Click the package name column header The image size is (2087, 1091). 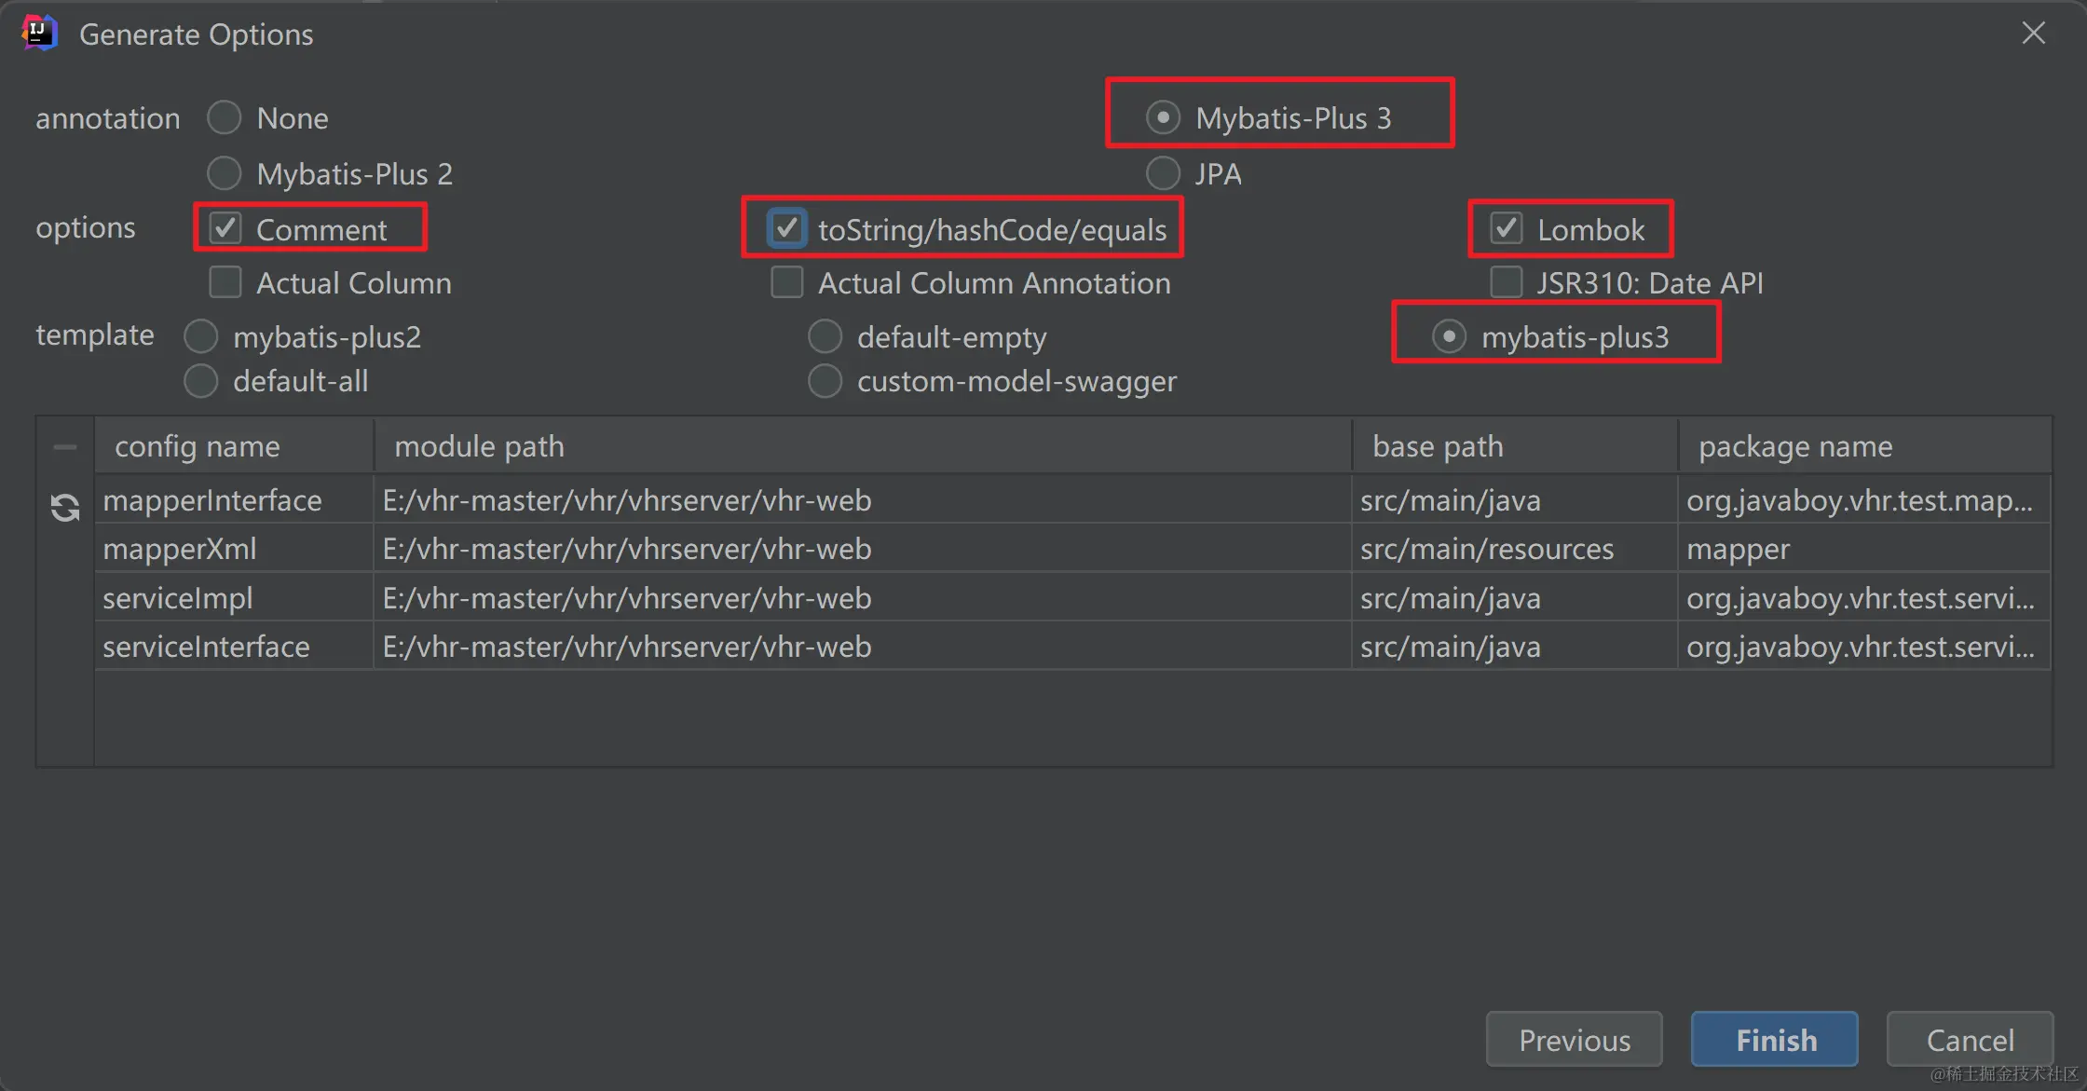click(1794, 447)
